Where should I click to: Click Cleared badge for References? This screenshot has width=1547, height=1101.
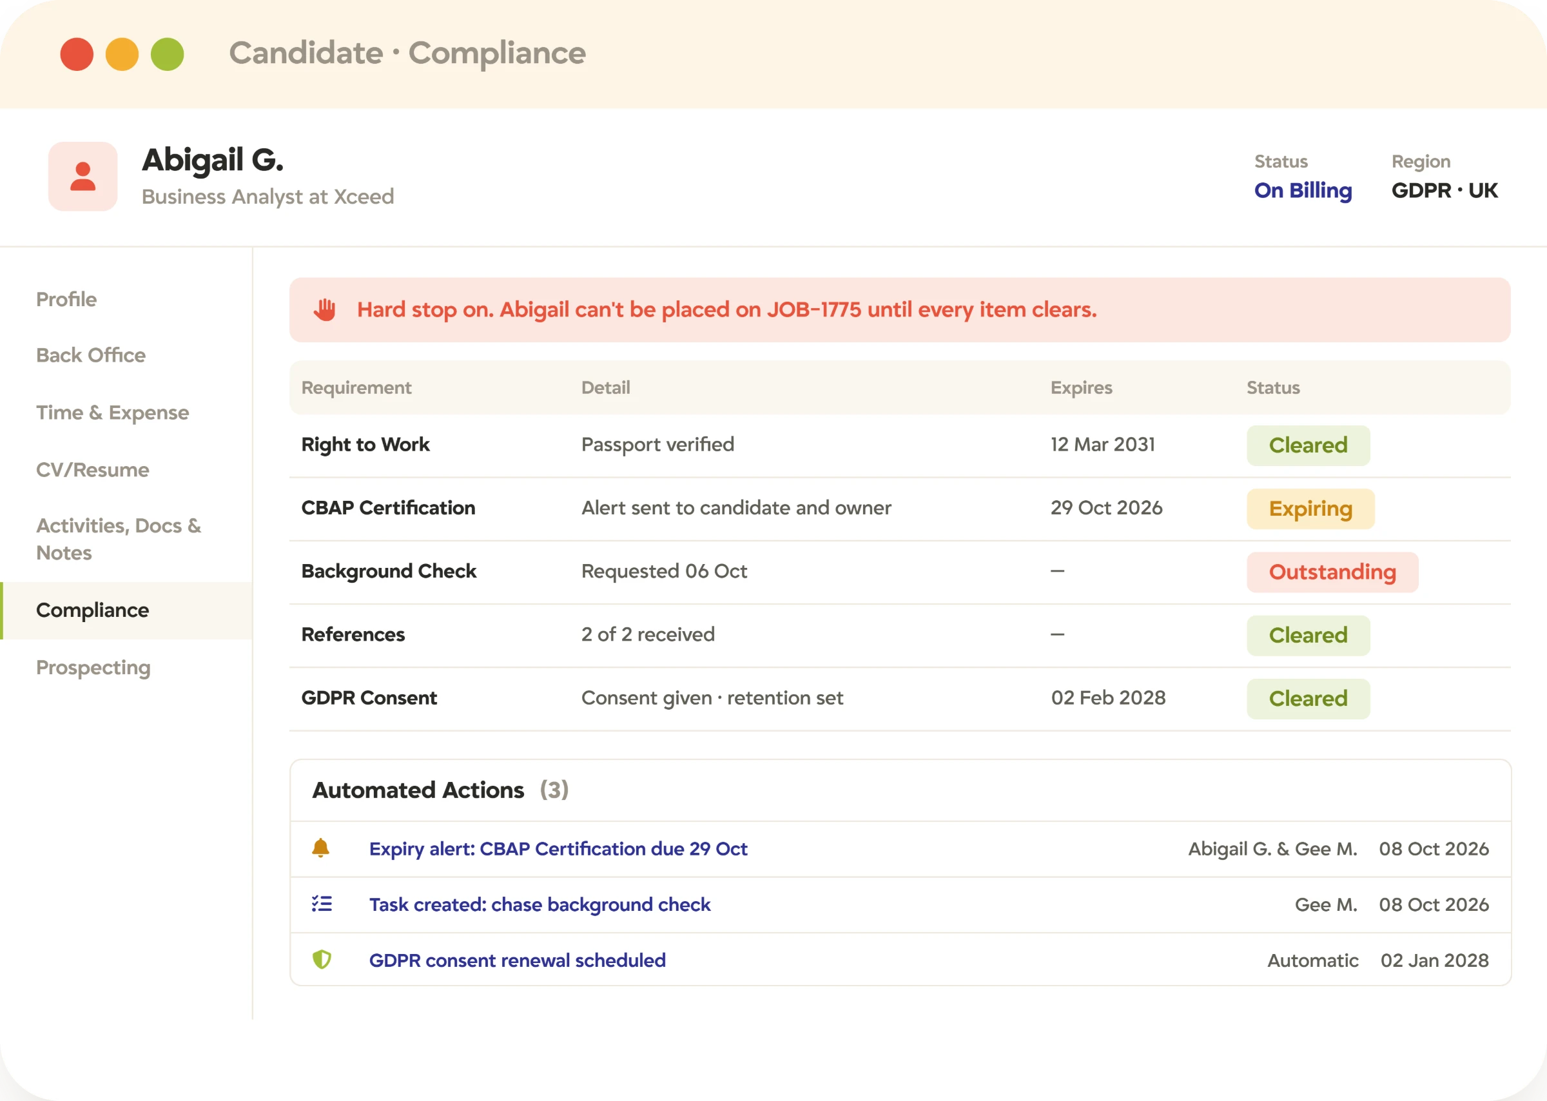tap(1309, 635)
